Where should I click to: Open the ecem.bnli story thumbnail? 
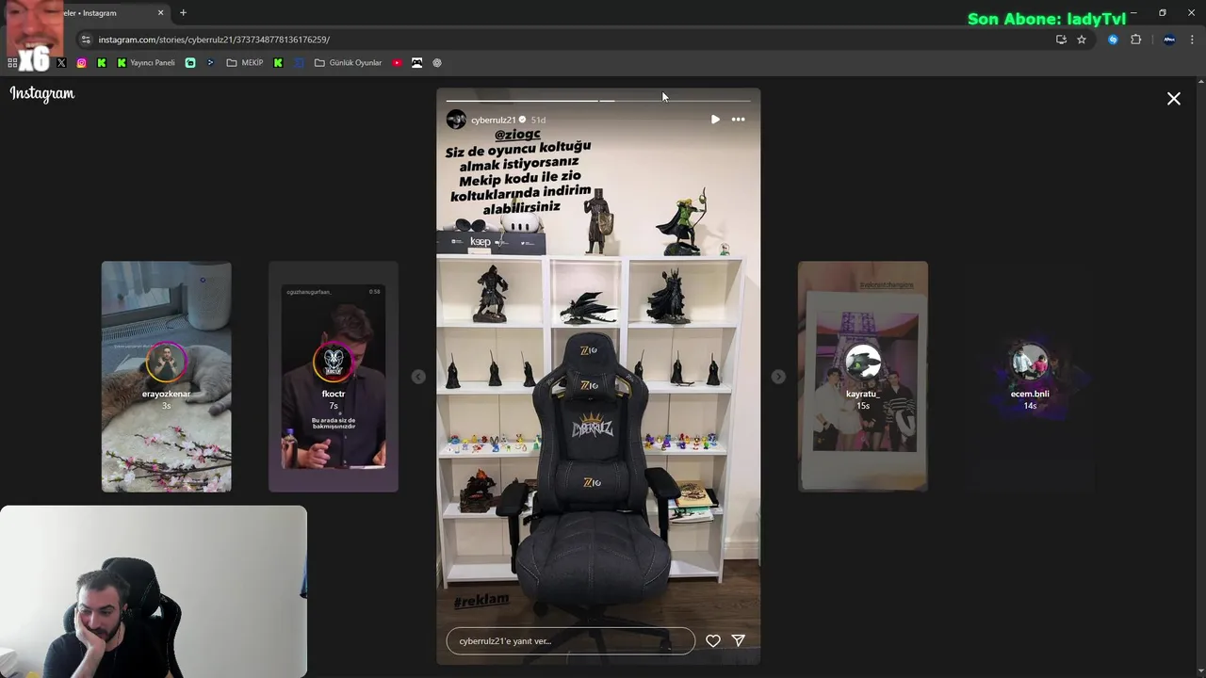pos(1030,377)
